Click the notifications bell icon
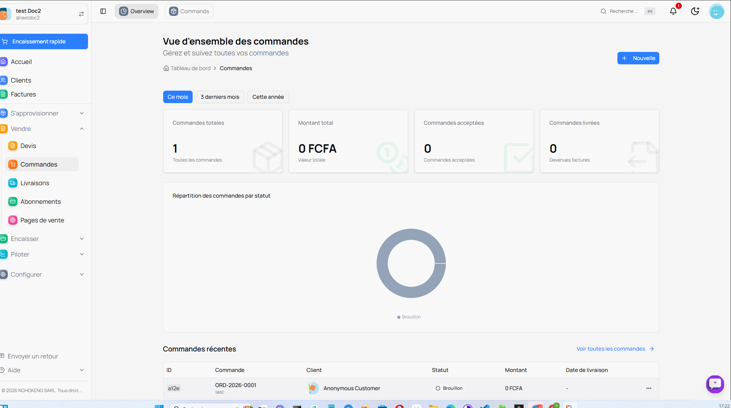The image size is (731, 408). 673,11
